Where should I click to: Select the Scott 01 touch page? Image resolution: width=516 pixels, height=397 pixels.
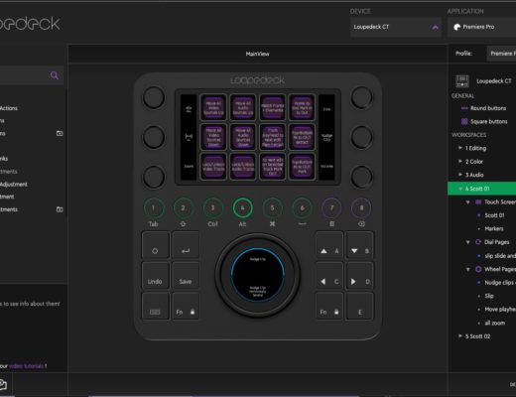coord(494,215)
